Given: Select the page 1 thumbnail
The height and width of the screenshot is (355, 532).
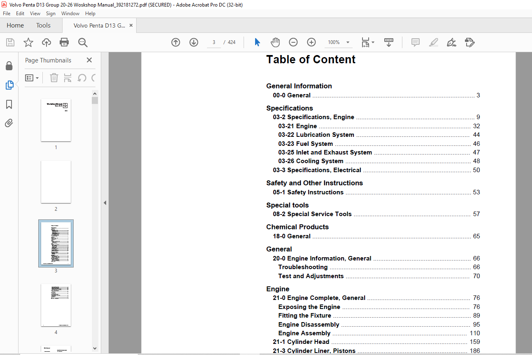Looking at the screenshot, I should pyautogui.click(x=56, y=120).
